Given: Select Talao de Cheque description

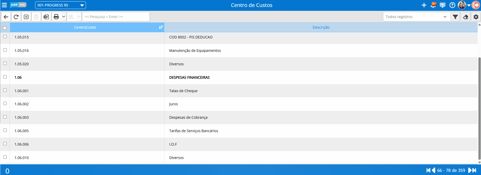Looking at the screenshot, I should coord(183,91).
